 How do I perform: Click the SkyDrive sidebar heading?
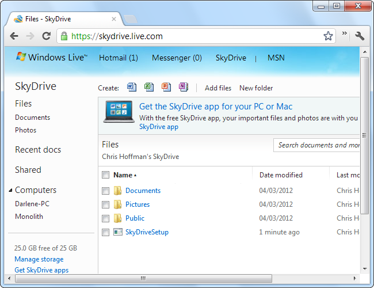pos(36,86)
